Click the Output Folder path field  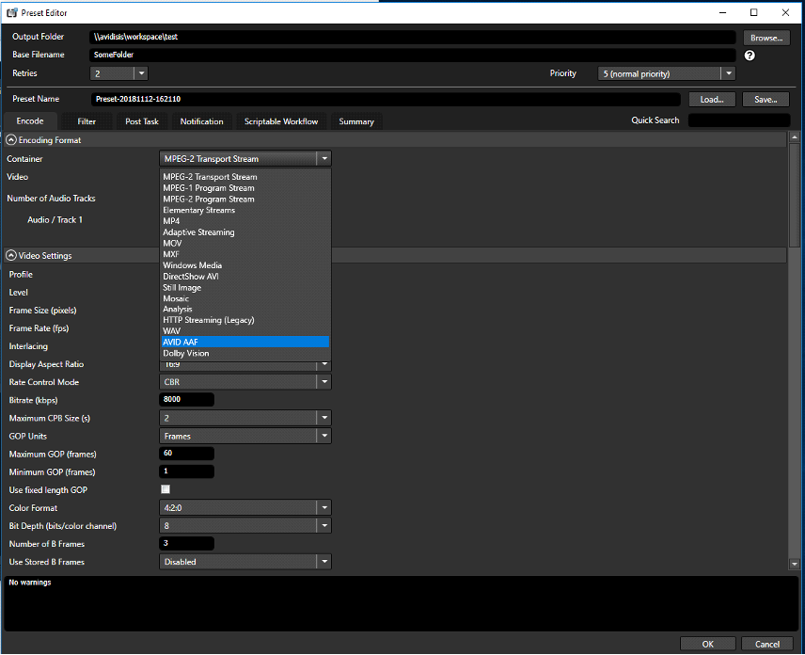coord(412,37)
